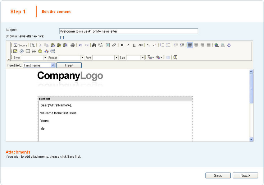The height and width of the screenshot is (185, 264).
Task: Click the Next button
Action: [x=245, y=175]
